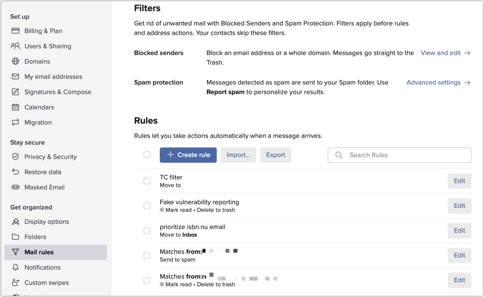This screenshot has width=484, height=297.
Task: Select the Fake vulnerability reporting rule checkbox
Action: [x=147, y=206]
